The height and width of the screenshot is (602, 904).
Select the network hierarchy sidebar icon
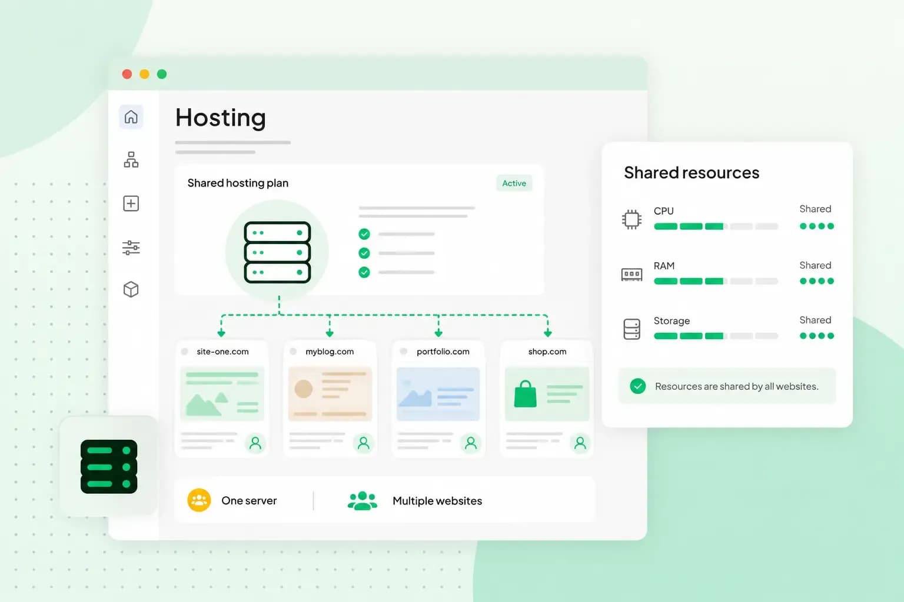[x=131, y=160]
